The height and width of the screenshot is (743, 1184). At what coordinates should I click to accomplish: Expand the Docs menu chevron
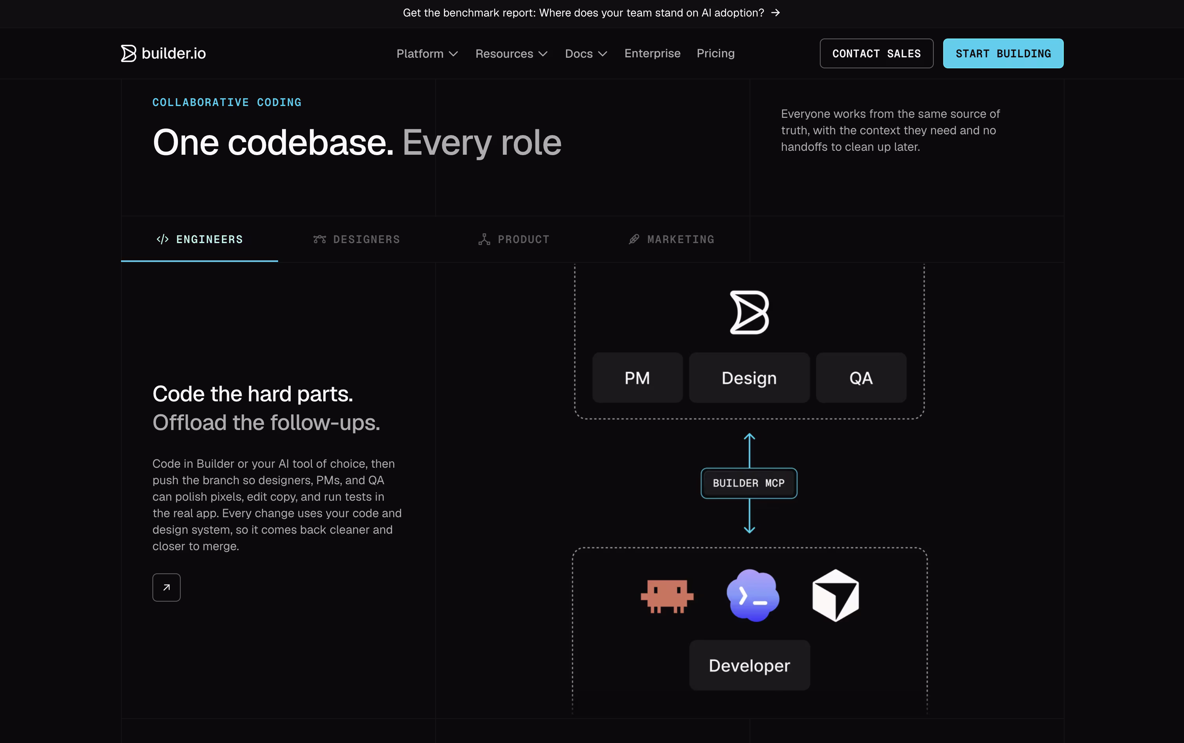click(x=603, y=53)
